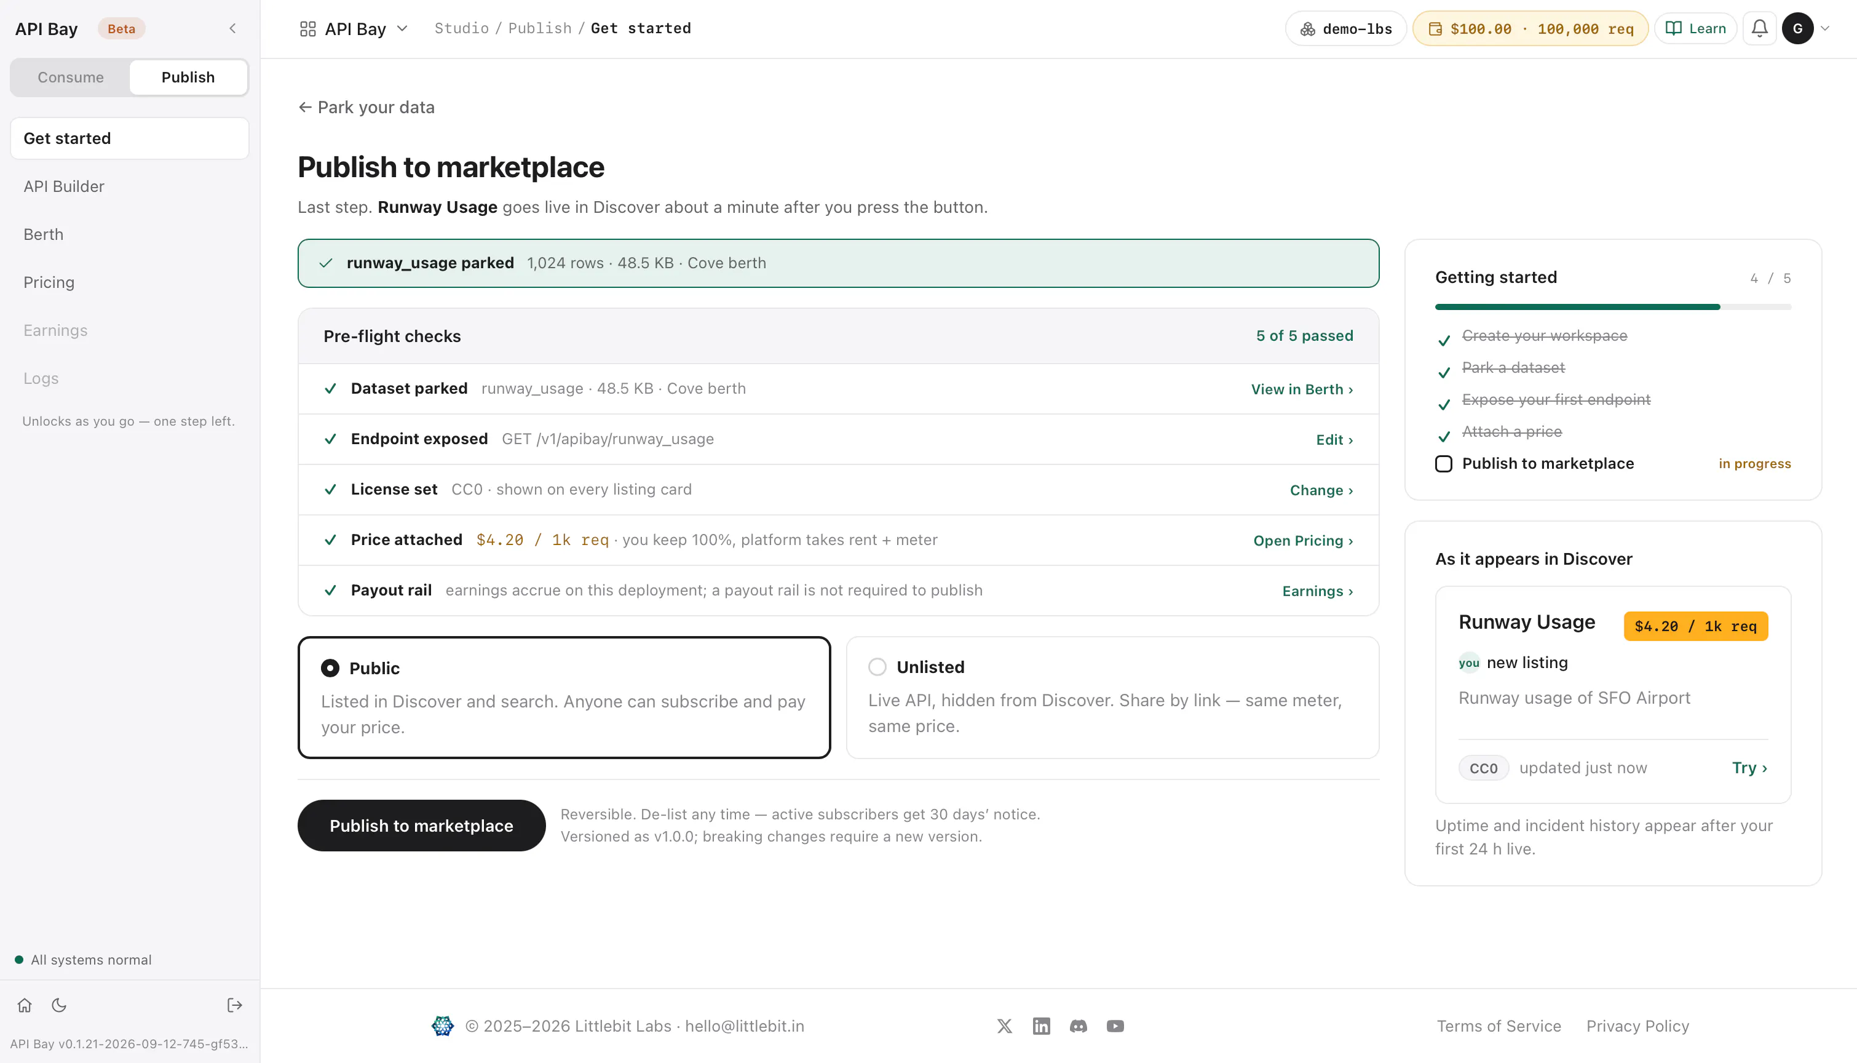Click the home icon in the sidebar footer

point(25,1005)
